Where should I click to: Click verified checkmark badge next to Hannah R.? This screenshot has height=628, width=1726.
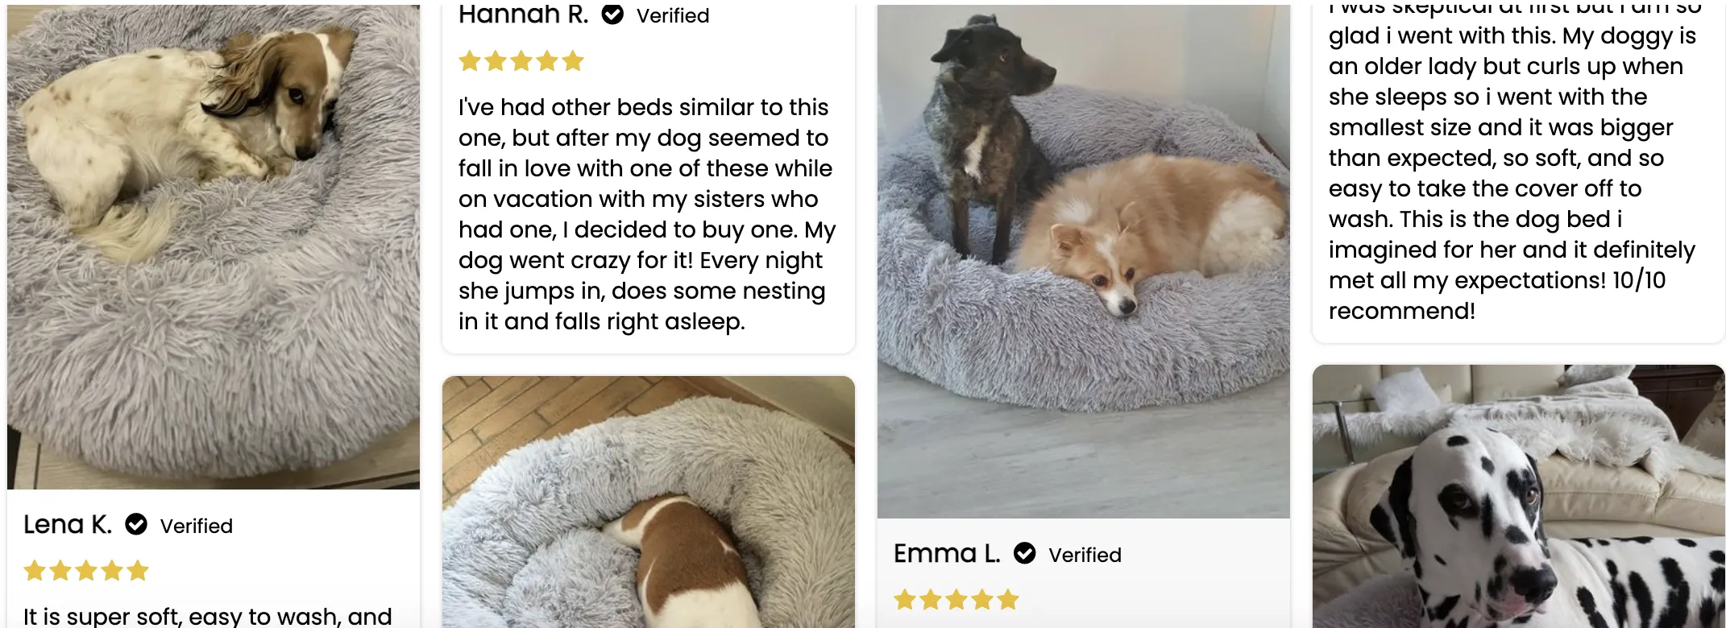(x=613, y=14)
